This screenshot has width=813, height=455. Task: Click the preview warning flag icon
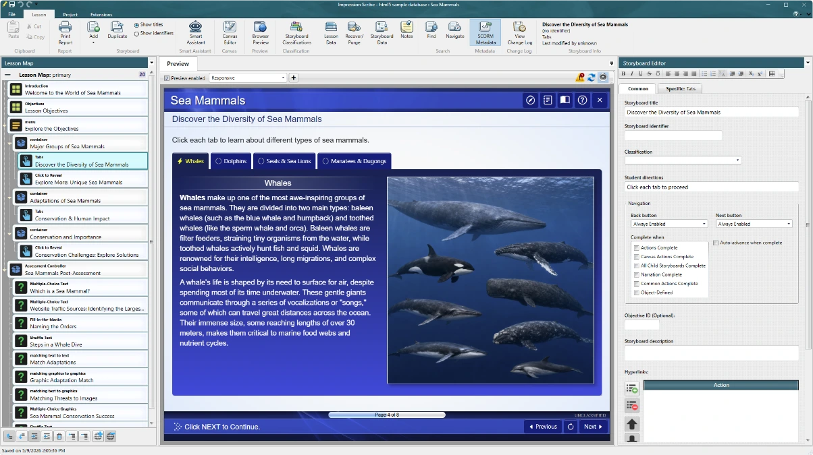tap(580, 78)
